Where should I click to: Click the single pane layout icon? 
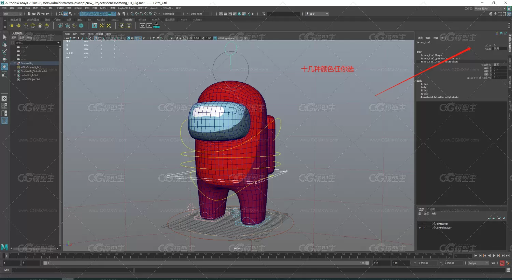pos(4,98)
